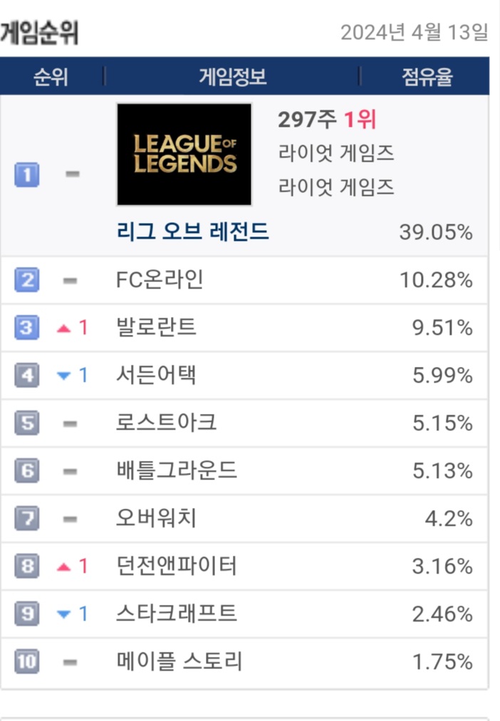
Task: Open FC온라인 game entry
Action: click(160, 280)
